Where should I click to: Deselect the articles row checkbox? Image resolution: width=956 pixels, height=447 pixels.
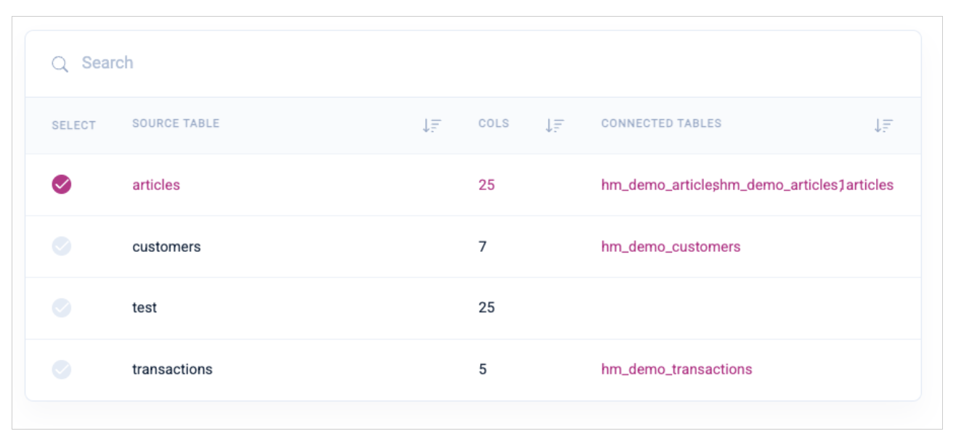click(62, 184)
